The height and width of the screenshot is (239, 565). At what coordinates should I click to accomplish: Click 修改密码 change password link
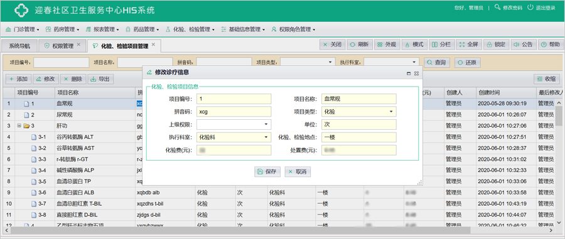(x=508, y=8)
